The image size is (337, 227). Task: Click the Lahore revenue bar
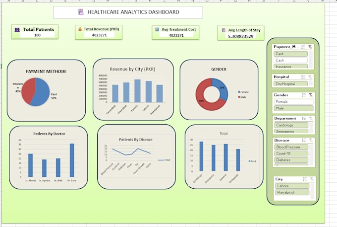point(149,91)
